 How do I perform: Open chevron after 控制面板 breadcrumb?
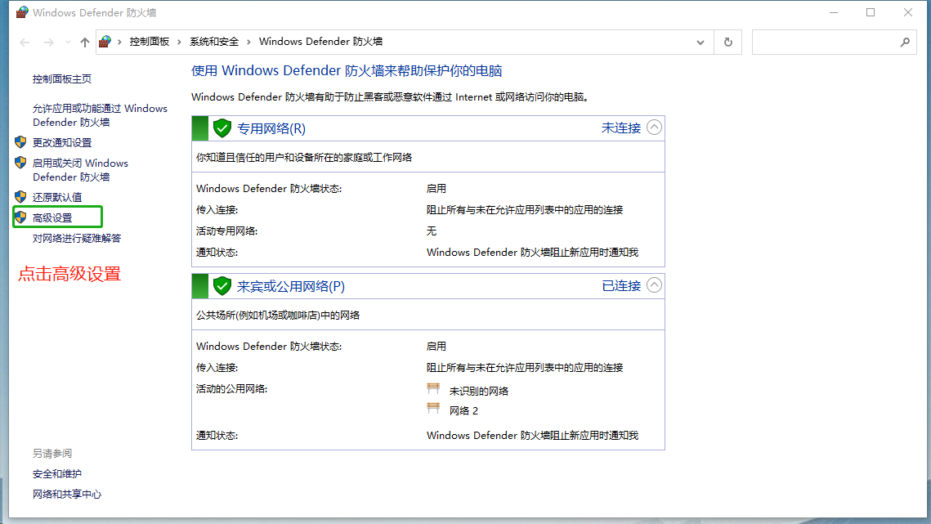179,42
